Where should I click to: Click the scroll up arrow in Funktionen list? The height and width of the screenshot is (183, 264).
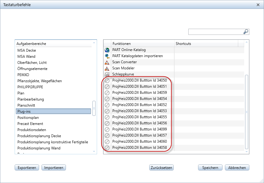[247, 42]
